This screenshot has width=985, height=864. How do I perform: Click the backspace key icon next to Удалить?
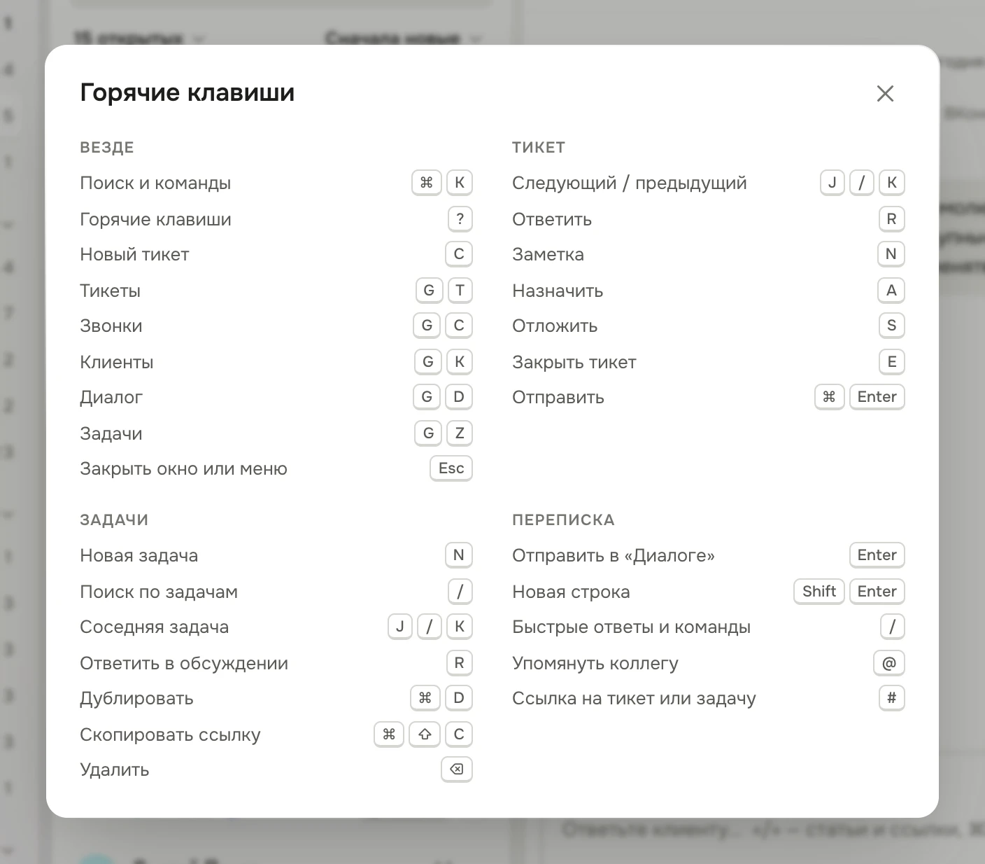tap(457, 769)
